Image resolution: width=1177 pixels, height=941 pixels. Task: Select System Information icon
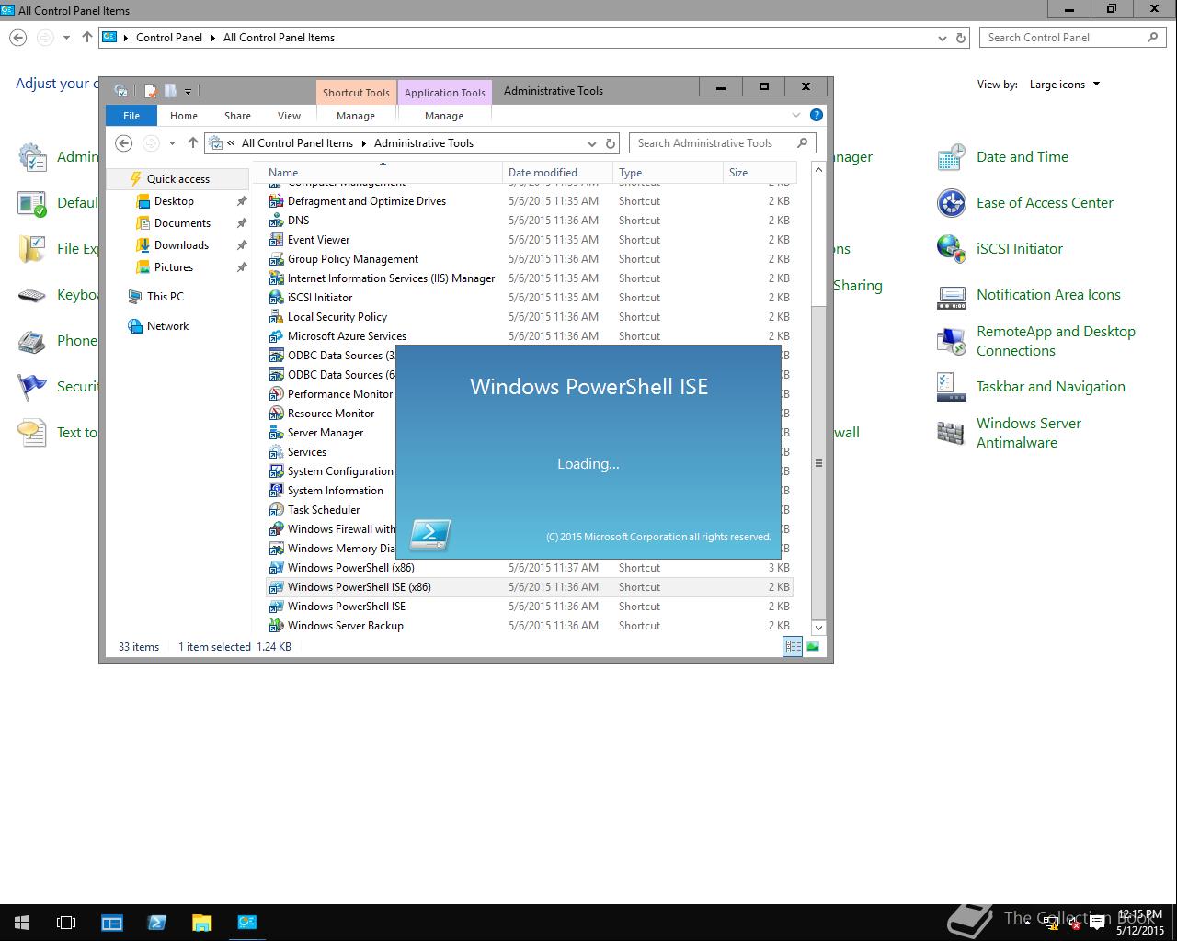(x=276, y=491)
